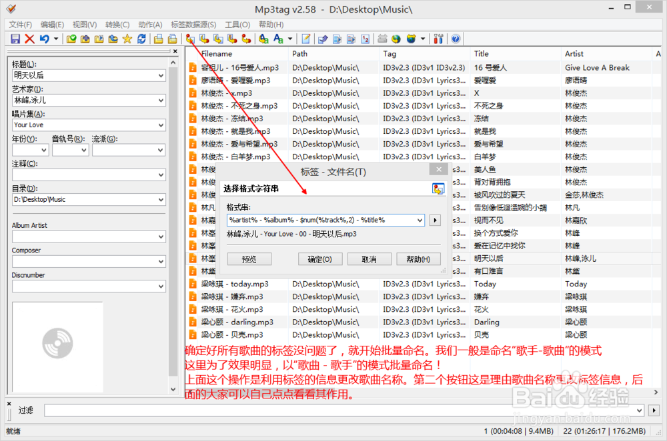The width and height of the screenshot is (667, 441).
Task: Open the 转换(C) menu
Action: (117, 25)
